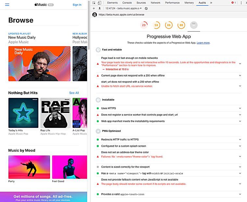Image resolution: width=247 pixels, height=202 pixels.
Task: Open the DevTools three-dot menu
Action: 241,3
